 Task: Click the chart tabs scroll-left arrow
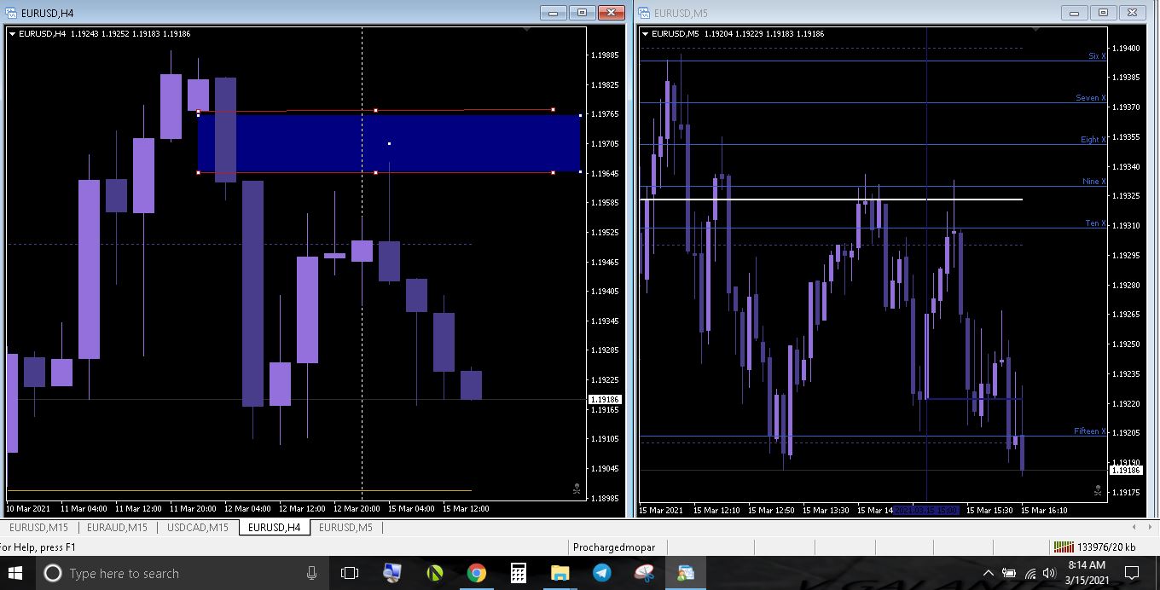tap(1134, 528)
